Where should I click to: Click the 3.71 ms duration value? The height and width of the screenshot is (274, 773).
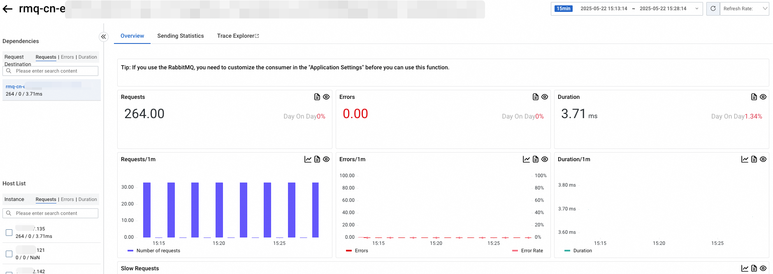pyautogui.click(x=579, y=114)
